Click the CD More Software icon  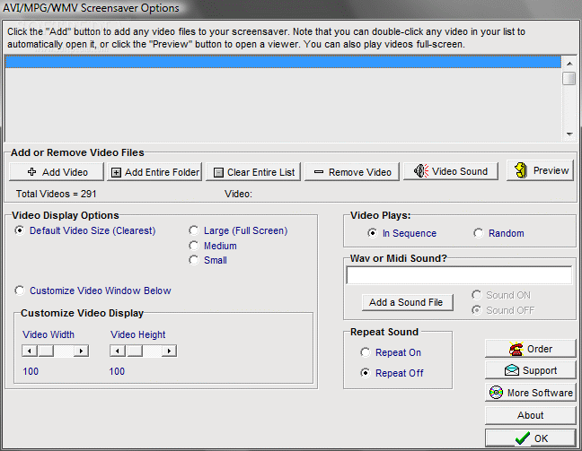click(x=497, y=392)
